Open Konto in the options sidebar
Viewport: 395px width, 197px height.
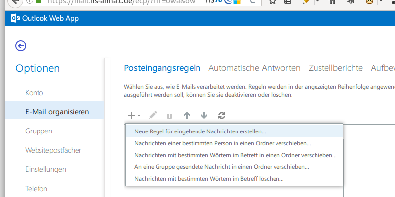(x=34, y=93)
